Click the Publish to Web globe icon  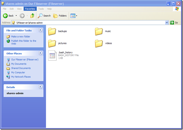coord(8,41)
